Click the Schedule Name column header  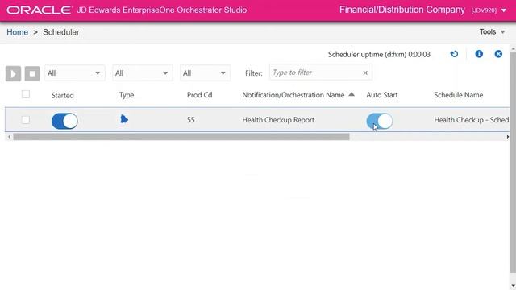point(459,95)
